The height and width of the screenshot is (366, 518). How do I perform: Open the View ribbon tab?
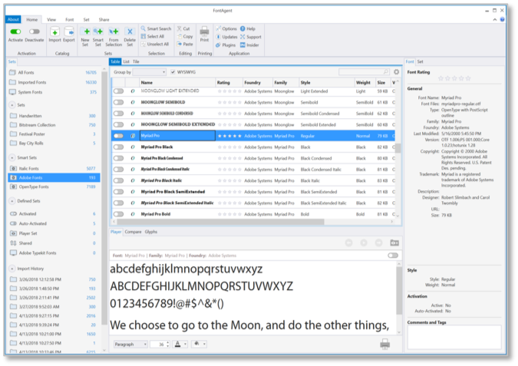click(51, 20)
